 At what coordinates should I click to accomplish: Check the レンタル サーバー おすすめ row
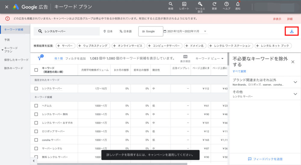36,123
